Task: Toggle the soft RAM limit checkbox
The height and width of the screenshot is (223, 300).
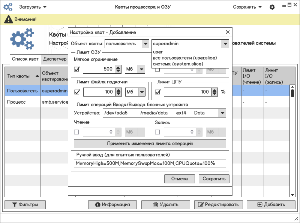Action: [x=77, y=69]
